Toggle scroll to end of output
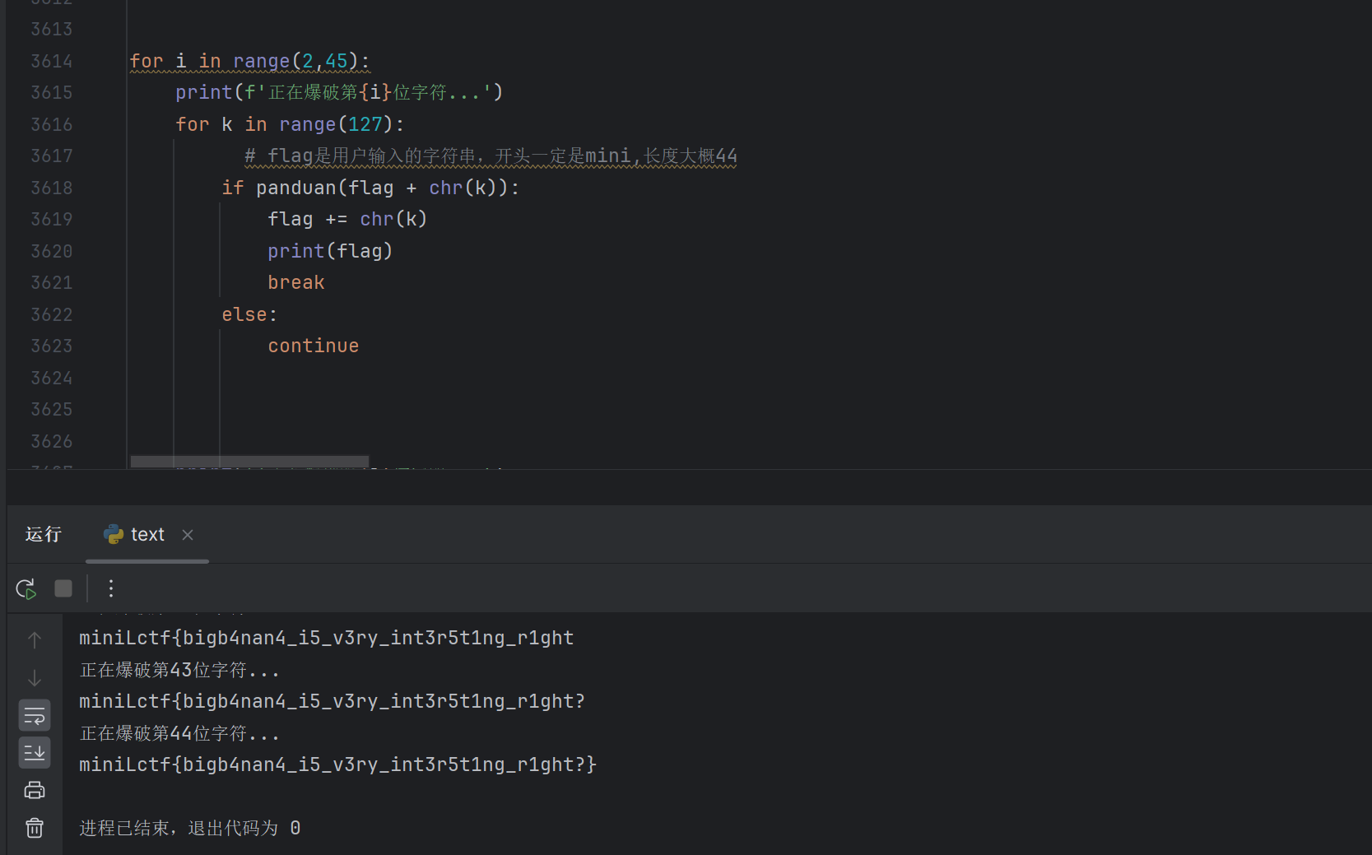Image resolution: width=1372 pixels, height=855 pixels. pyautogui.click(x=35, y=752)
